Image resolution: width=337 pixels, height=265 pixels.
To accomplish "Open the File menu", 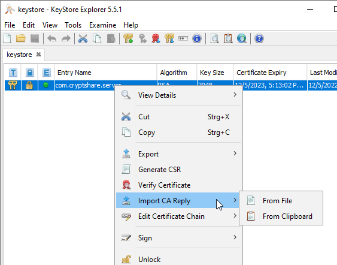I will pyautogui.click(x=10, y=25).
